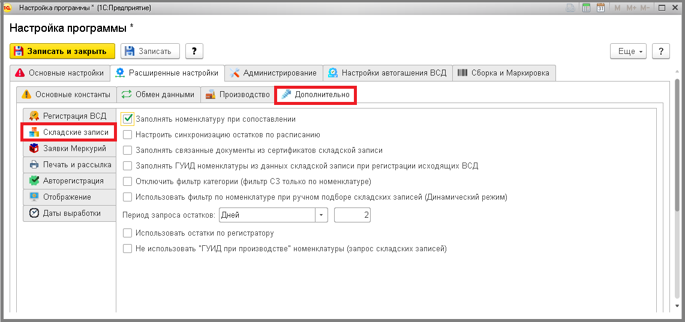
Task: Open Заявки Меркурий side section
Action: click(69, 149)
